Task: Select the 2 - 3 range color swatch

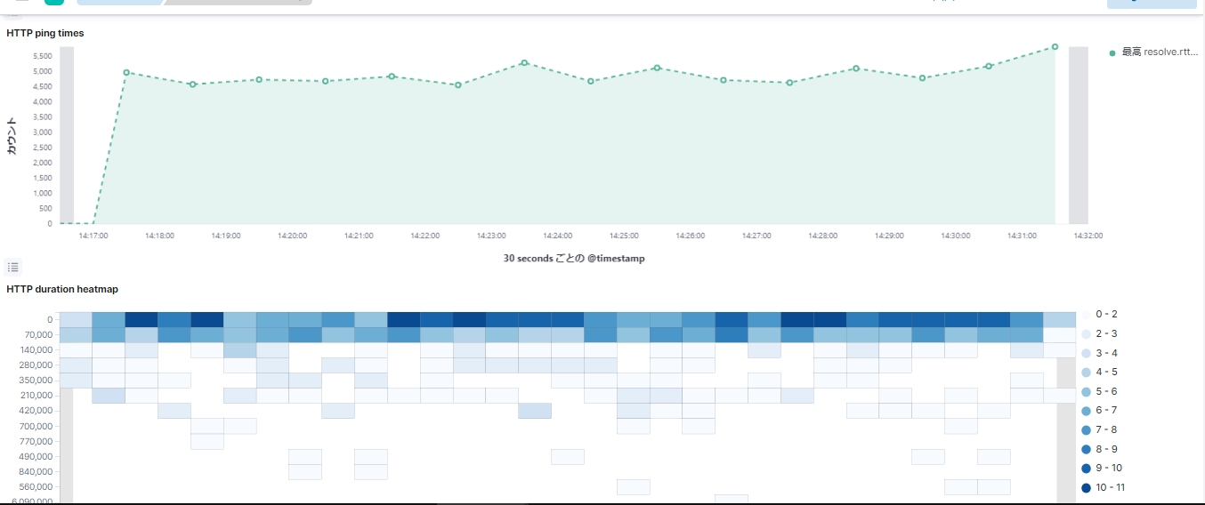Action: [1086, 334]
